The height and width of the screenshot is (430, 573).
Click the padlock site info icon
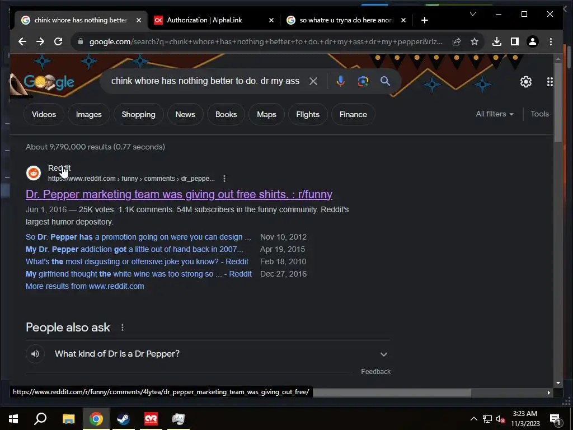[x=81, y=41]
